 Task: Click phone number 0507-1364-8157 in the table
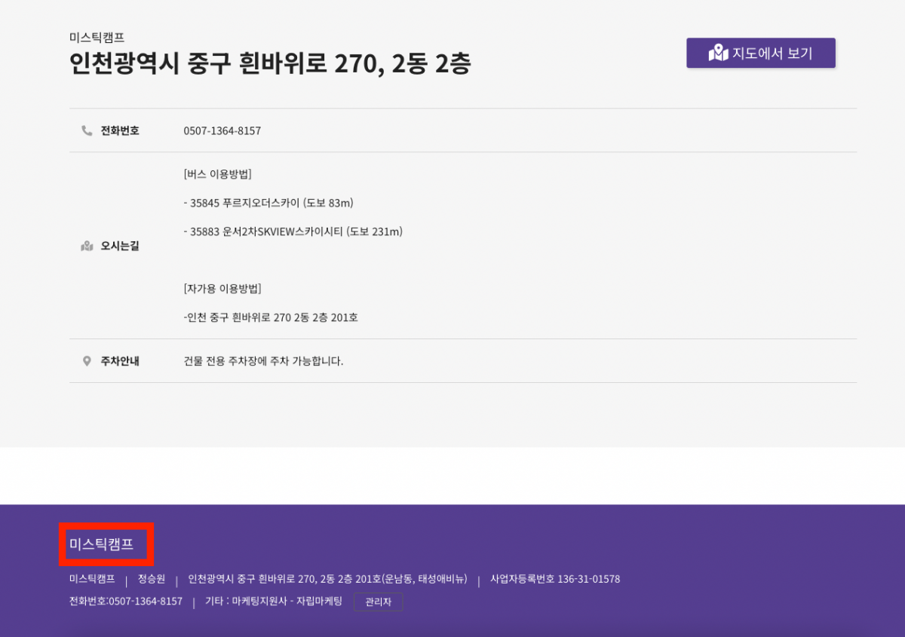pyautogui.click(x=222, y=131)
